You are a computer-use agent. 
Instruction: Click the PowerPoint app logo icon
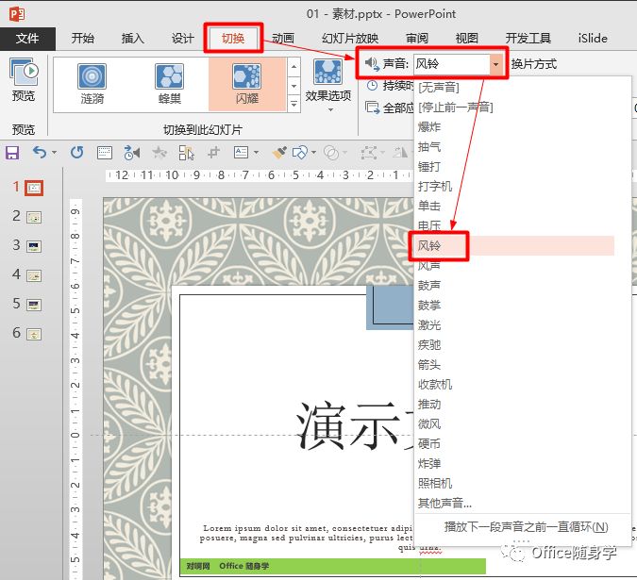pos(17,14)
